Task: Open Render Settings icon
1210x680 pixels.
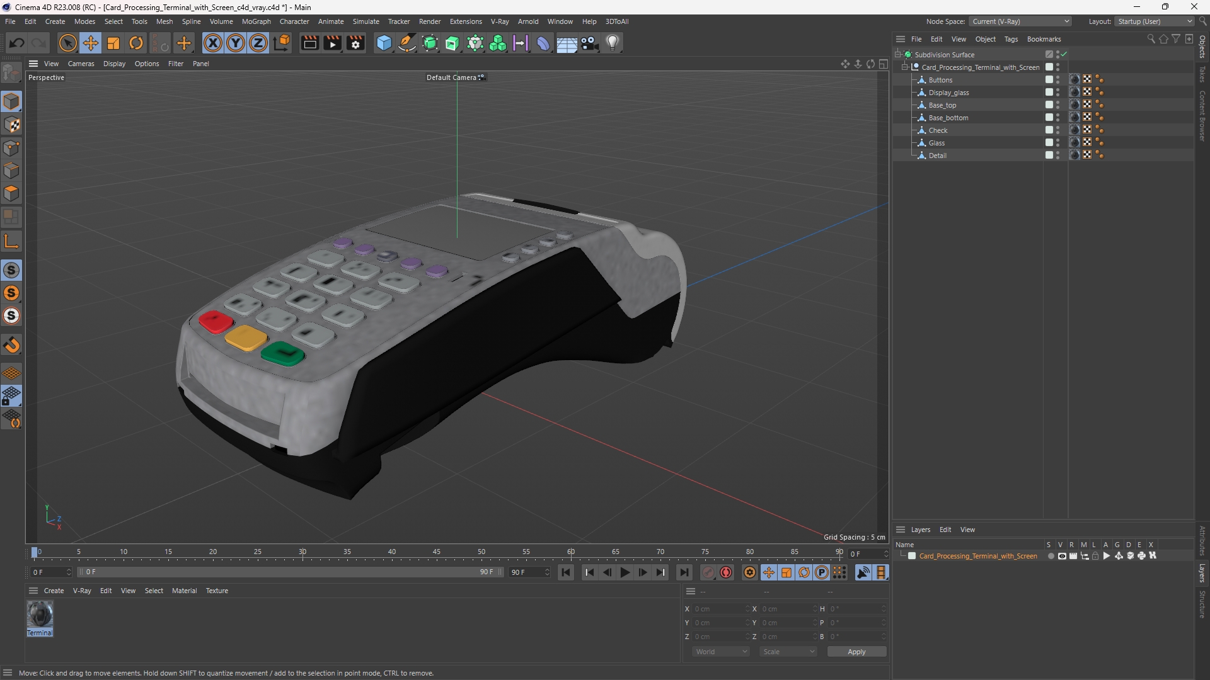Action: point(356,43)
